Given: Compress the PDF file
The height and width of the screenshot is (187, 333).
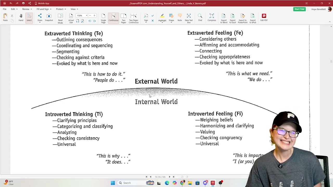Looking at the screenshot, I should point(212,18).
